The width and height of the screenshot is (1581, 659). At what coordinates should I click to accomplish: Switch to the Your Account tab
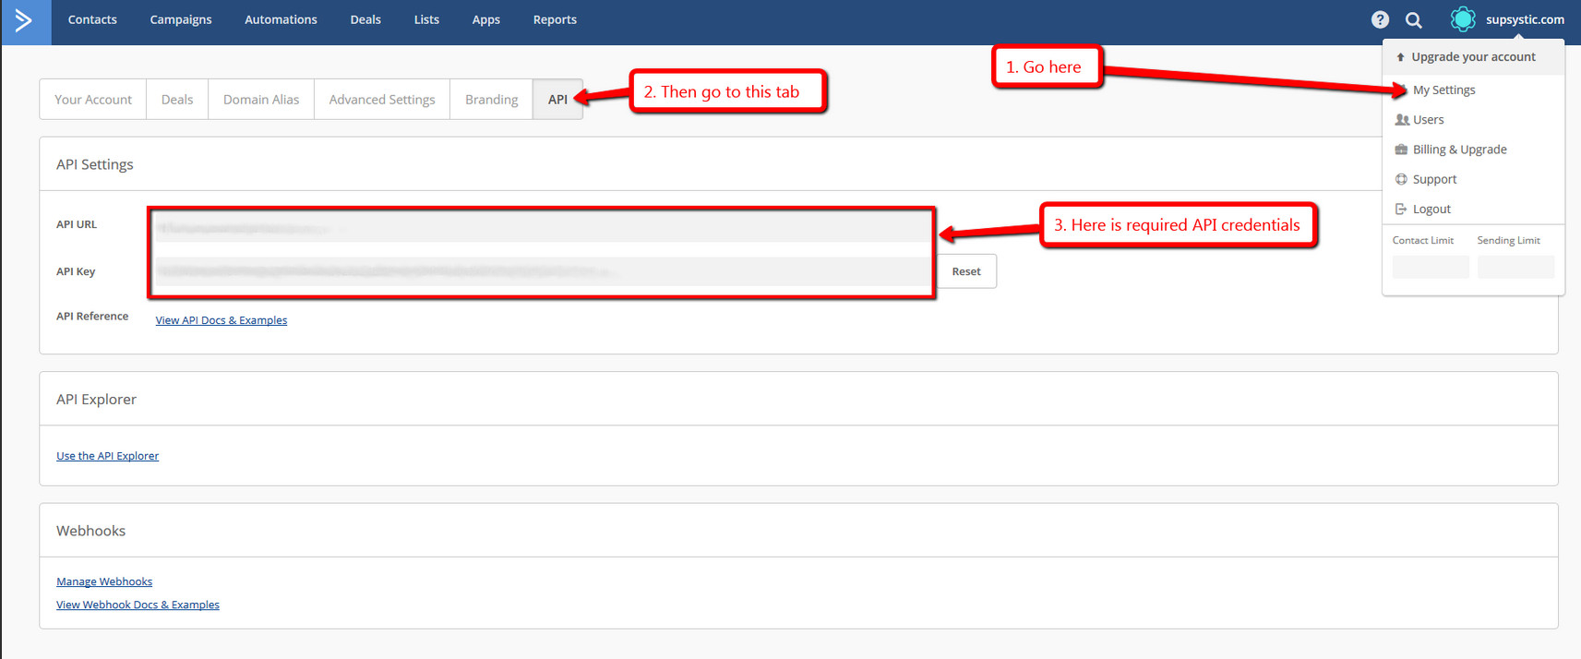pyautogui.click(x=93, y=100)
